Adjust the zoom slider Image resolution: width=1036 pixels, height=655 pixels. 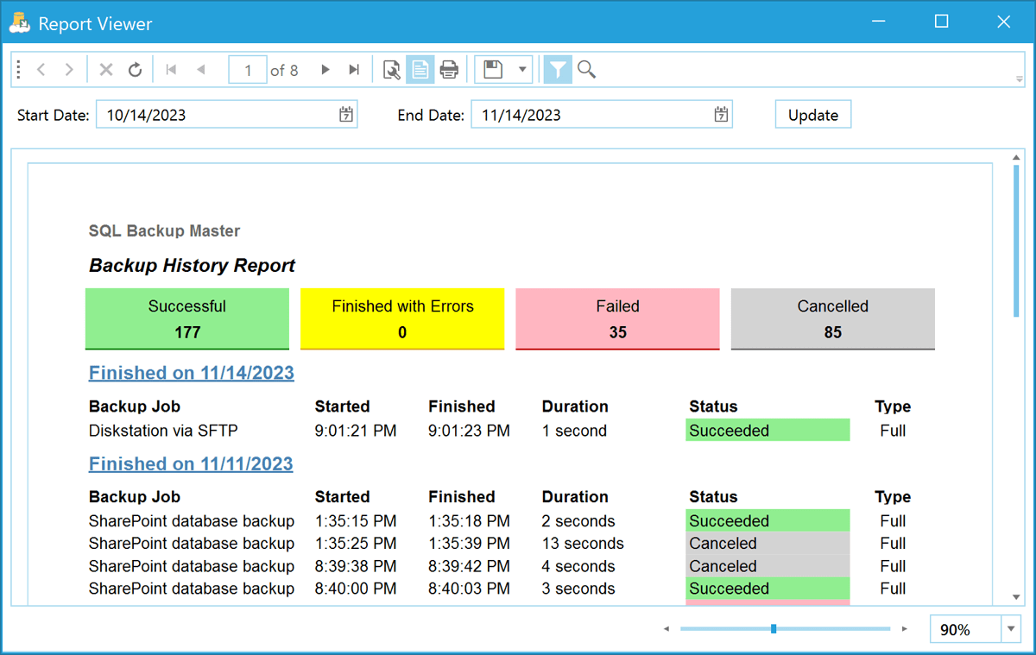[774, 629]
